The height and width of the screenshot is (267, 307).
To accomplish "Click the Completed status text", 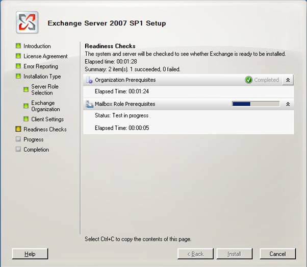I will [x=267, y=80].
